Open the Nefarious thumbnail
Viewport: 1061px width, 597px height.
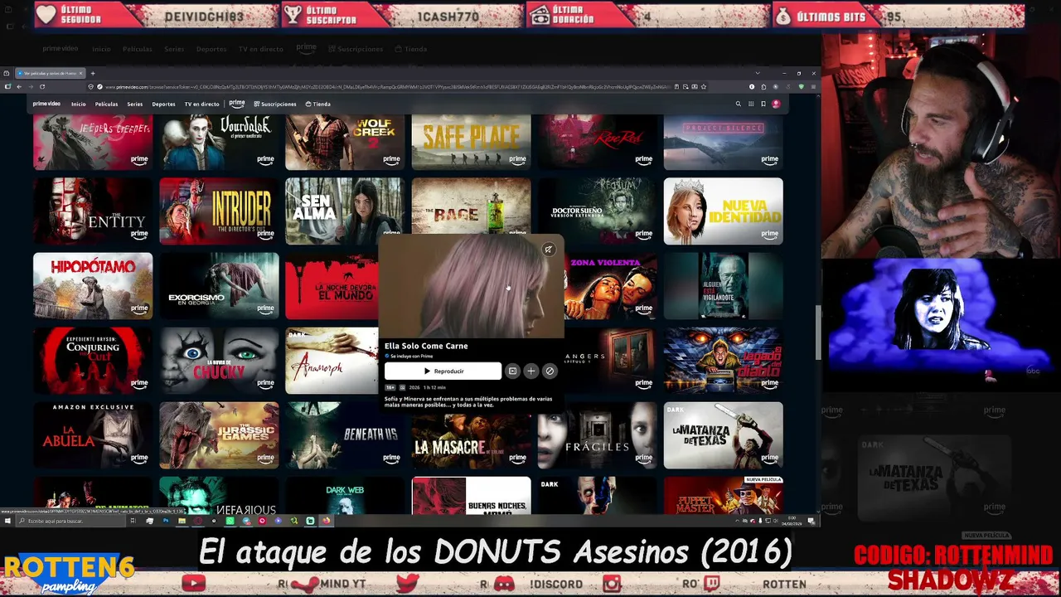pyautogui.click(x=219, y=495)
